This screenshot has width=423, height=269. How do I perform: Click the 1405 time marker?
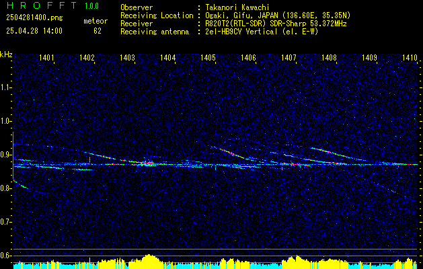[x=208, y=57]
